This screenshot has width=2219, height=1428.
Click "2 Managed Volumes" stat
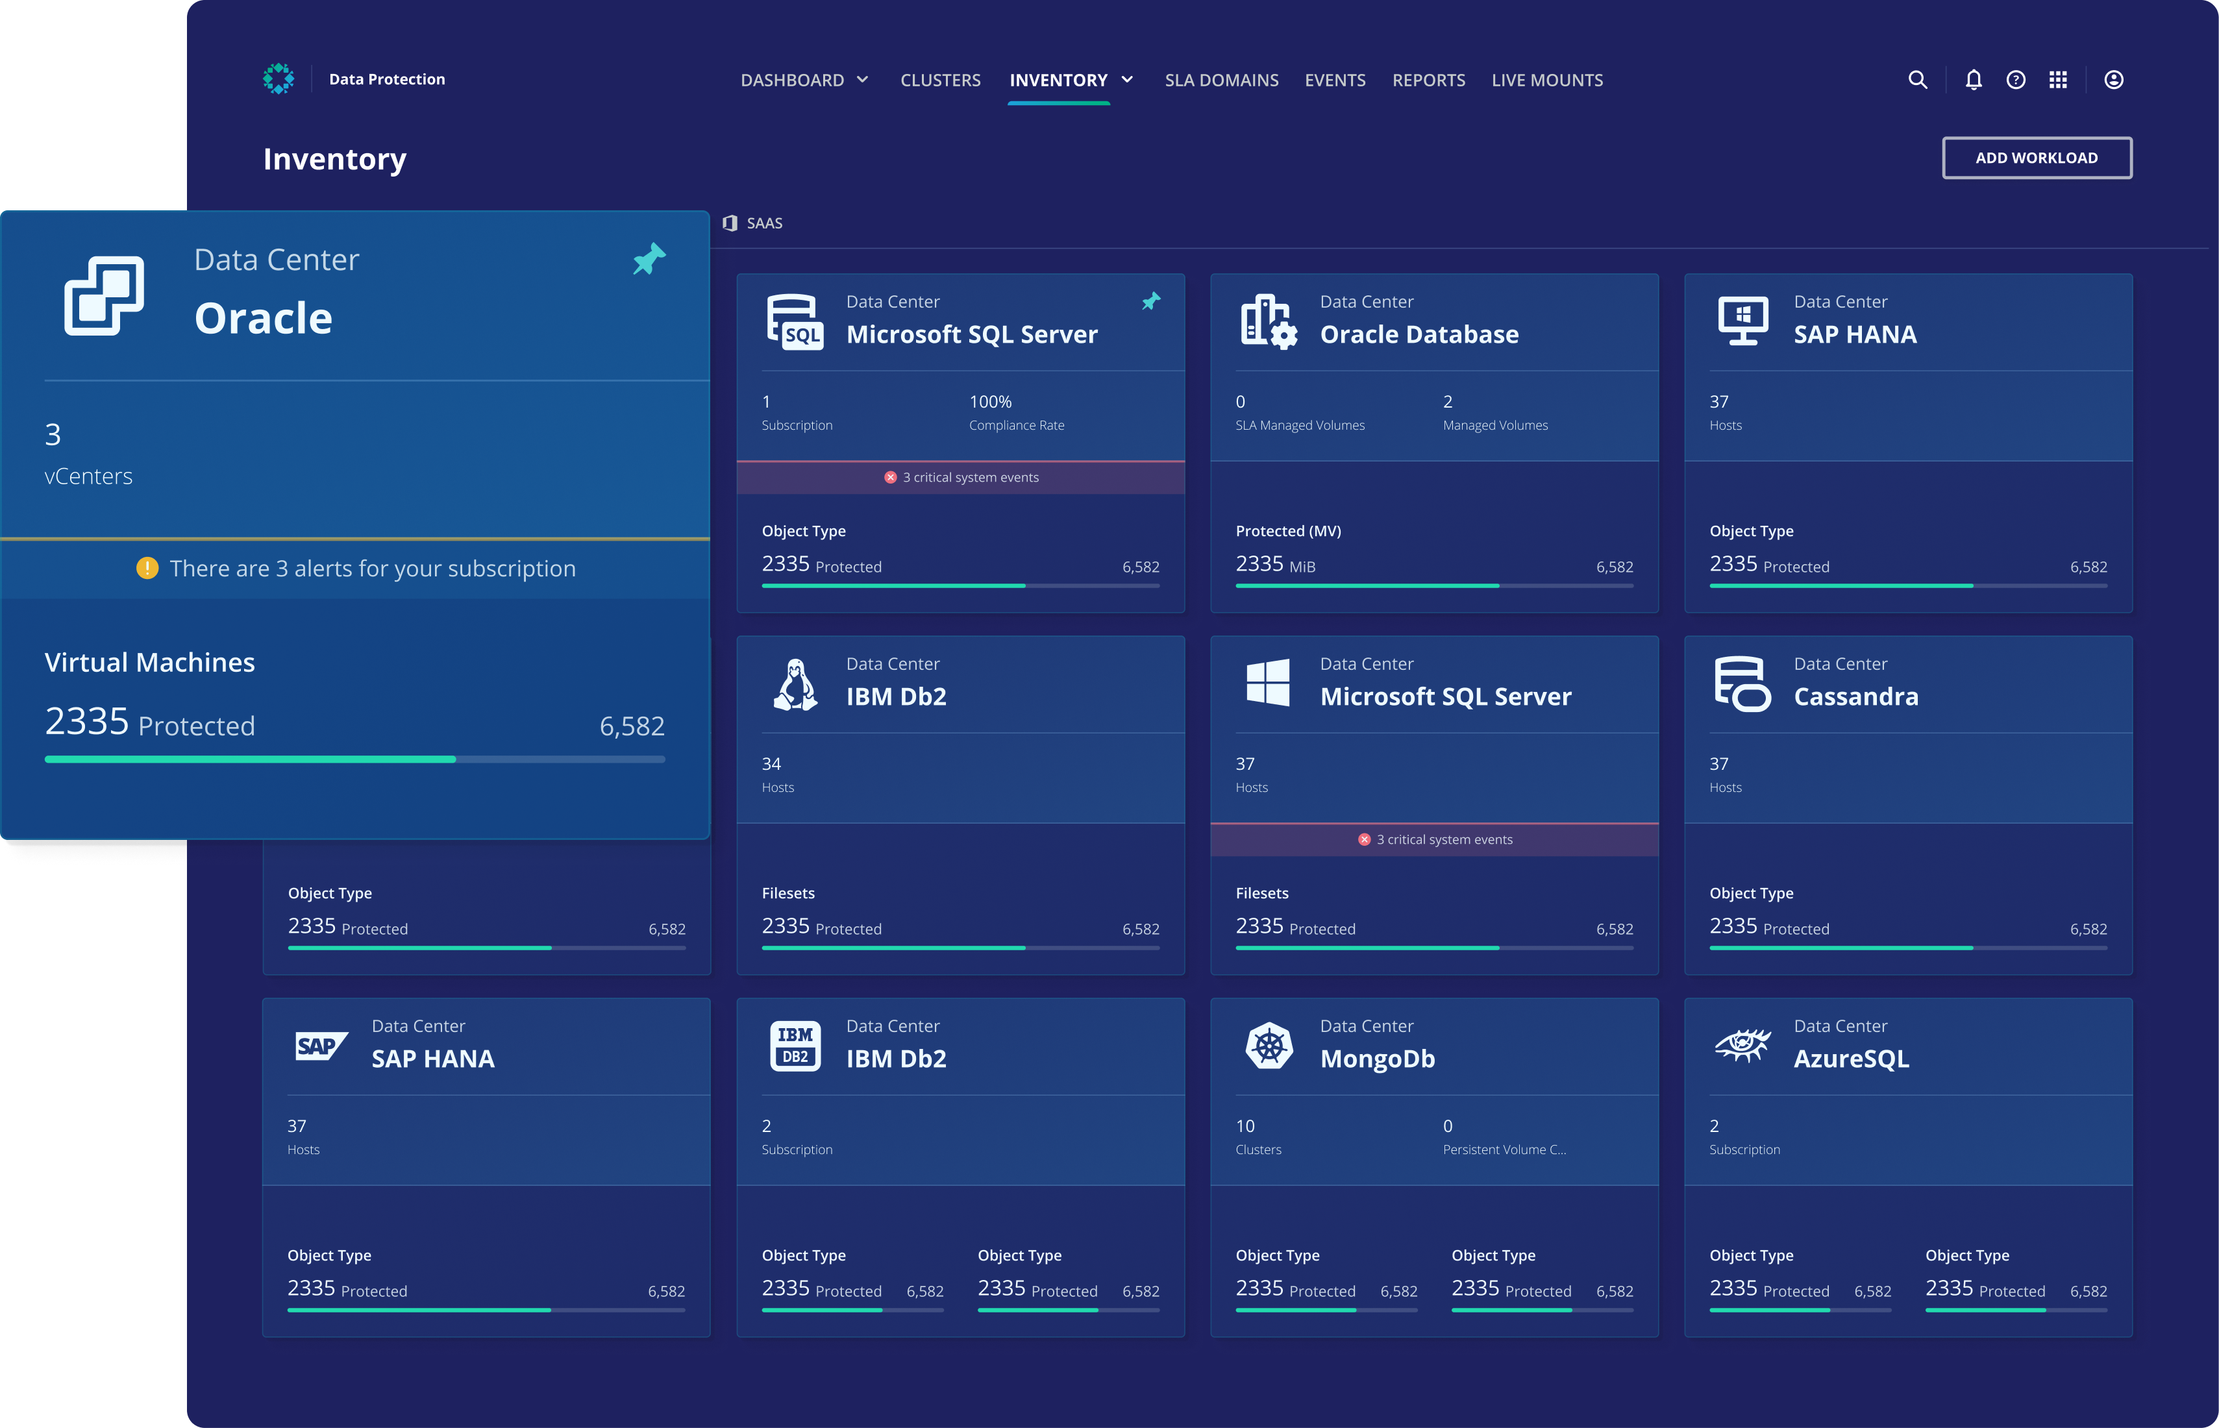click(1494, 413)
